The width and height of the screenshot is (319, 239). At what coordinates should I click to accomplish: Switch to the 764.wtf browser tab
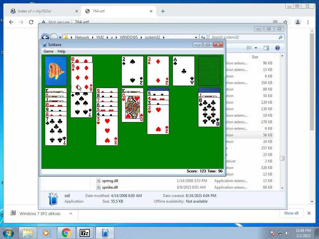118,11
